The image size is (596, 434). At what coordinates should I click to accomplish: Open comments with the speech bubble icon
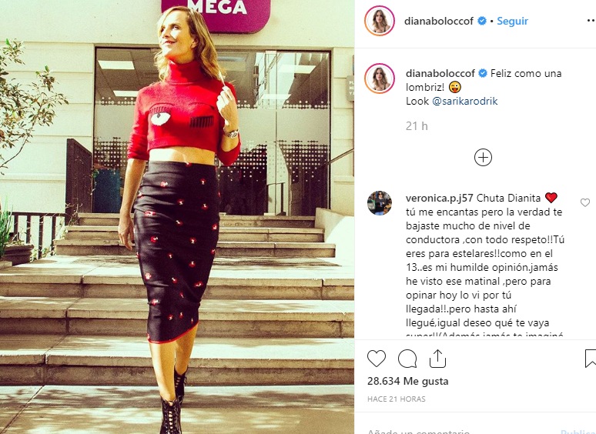coord(407,359)
